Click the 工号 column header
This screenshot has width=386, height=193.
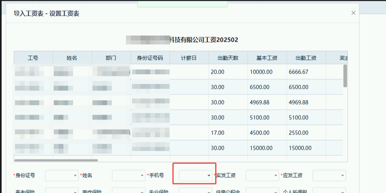pyautogui.click(x=33, y=58)
